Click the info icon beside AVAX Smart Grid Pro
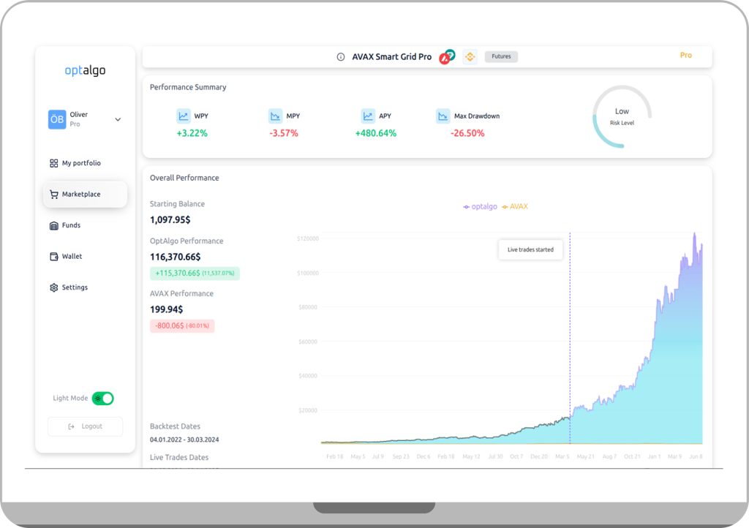The width and height of the screenshot is (749, 528). tap(341, 57)
